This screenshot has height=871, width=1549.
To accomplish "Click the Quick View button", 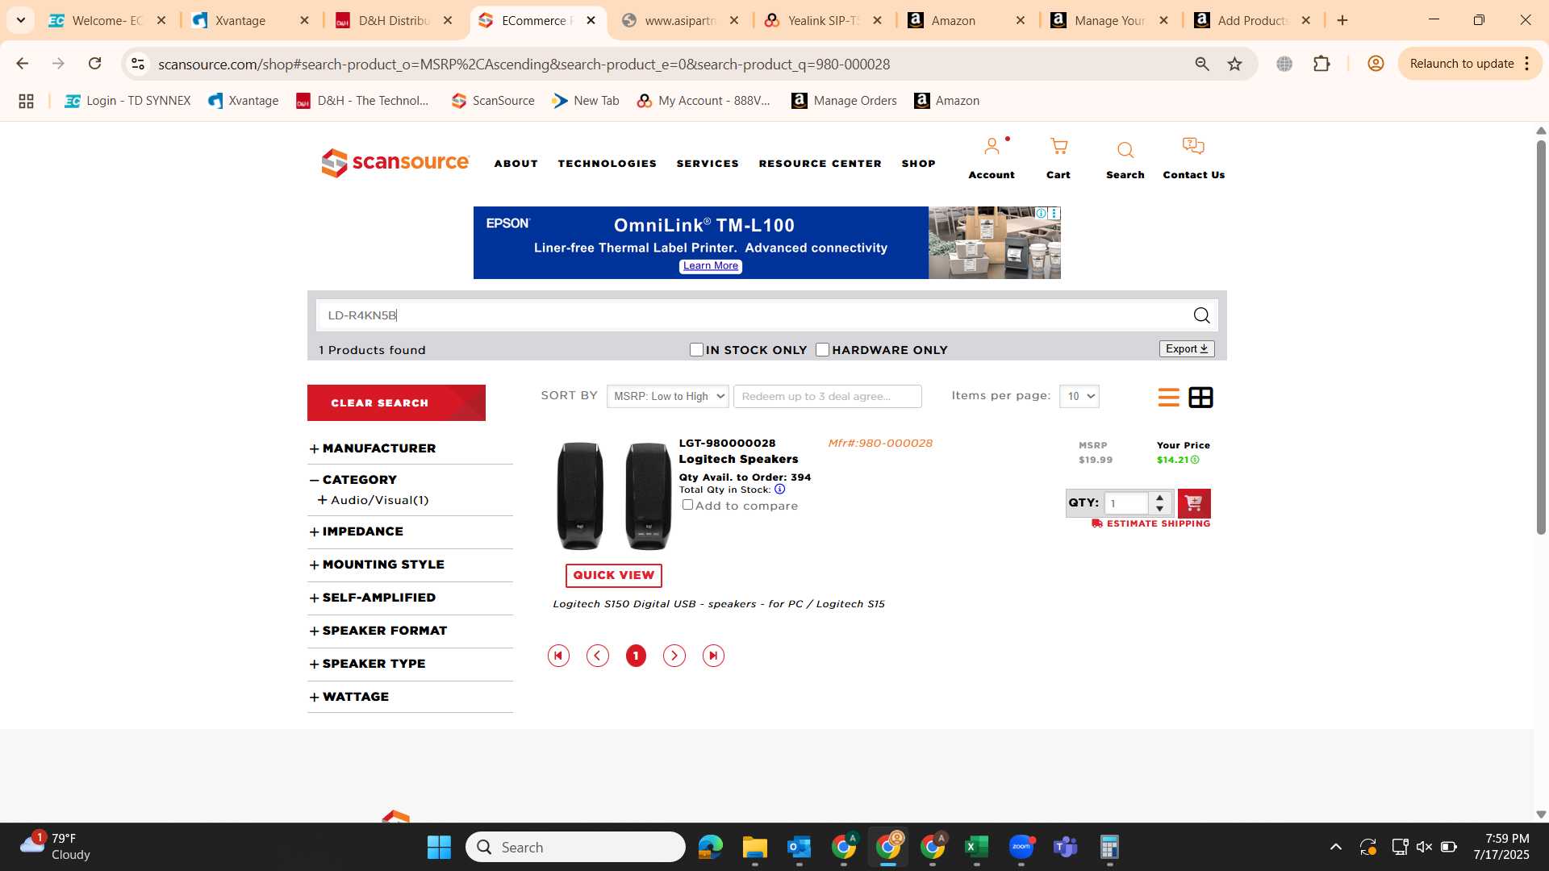I will 613,576.
